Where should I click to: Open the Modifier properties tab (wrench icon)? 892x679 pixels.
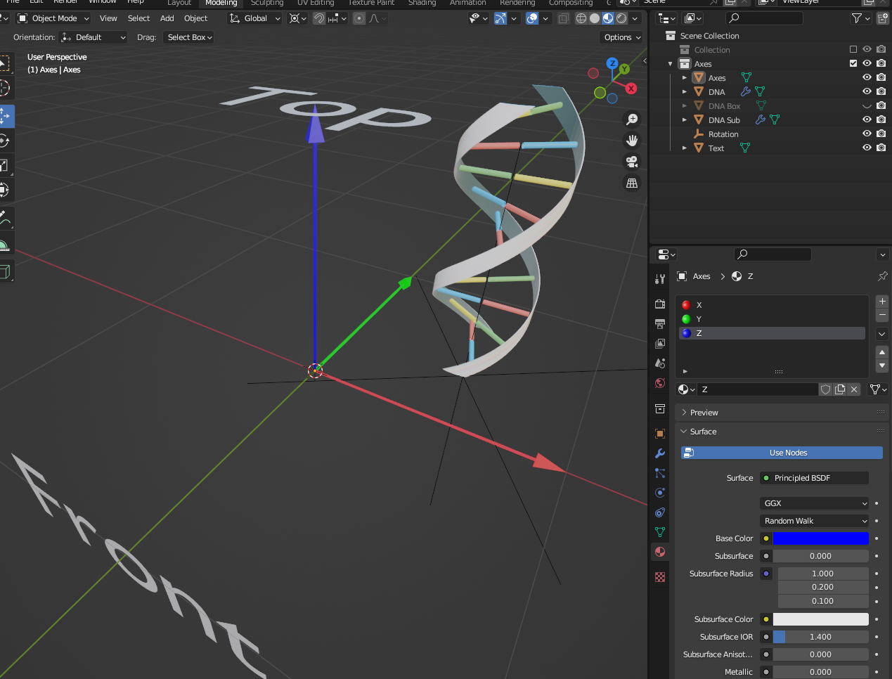659,453
